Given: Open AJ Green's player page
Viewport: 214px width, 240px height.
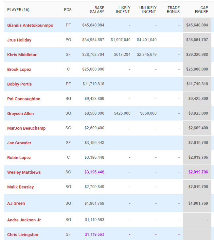Looking at the screenshot, I should coord(16,203).
